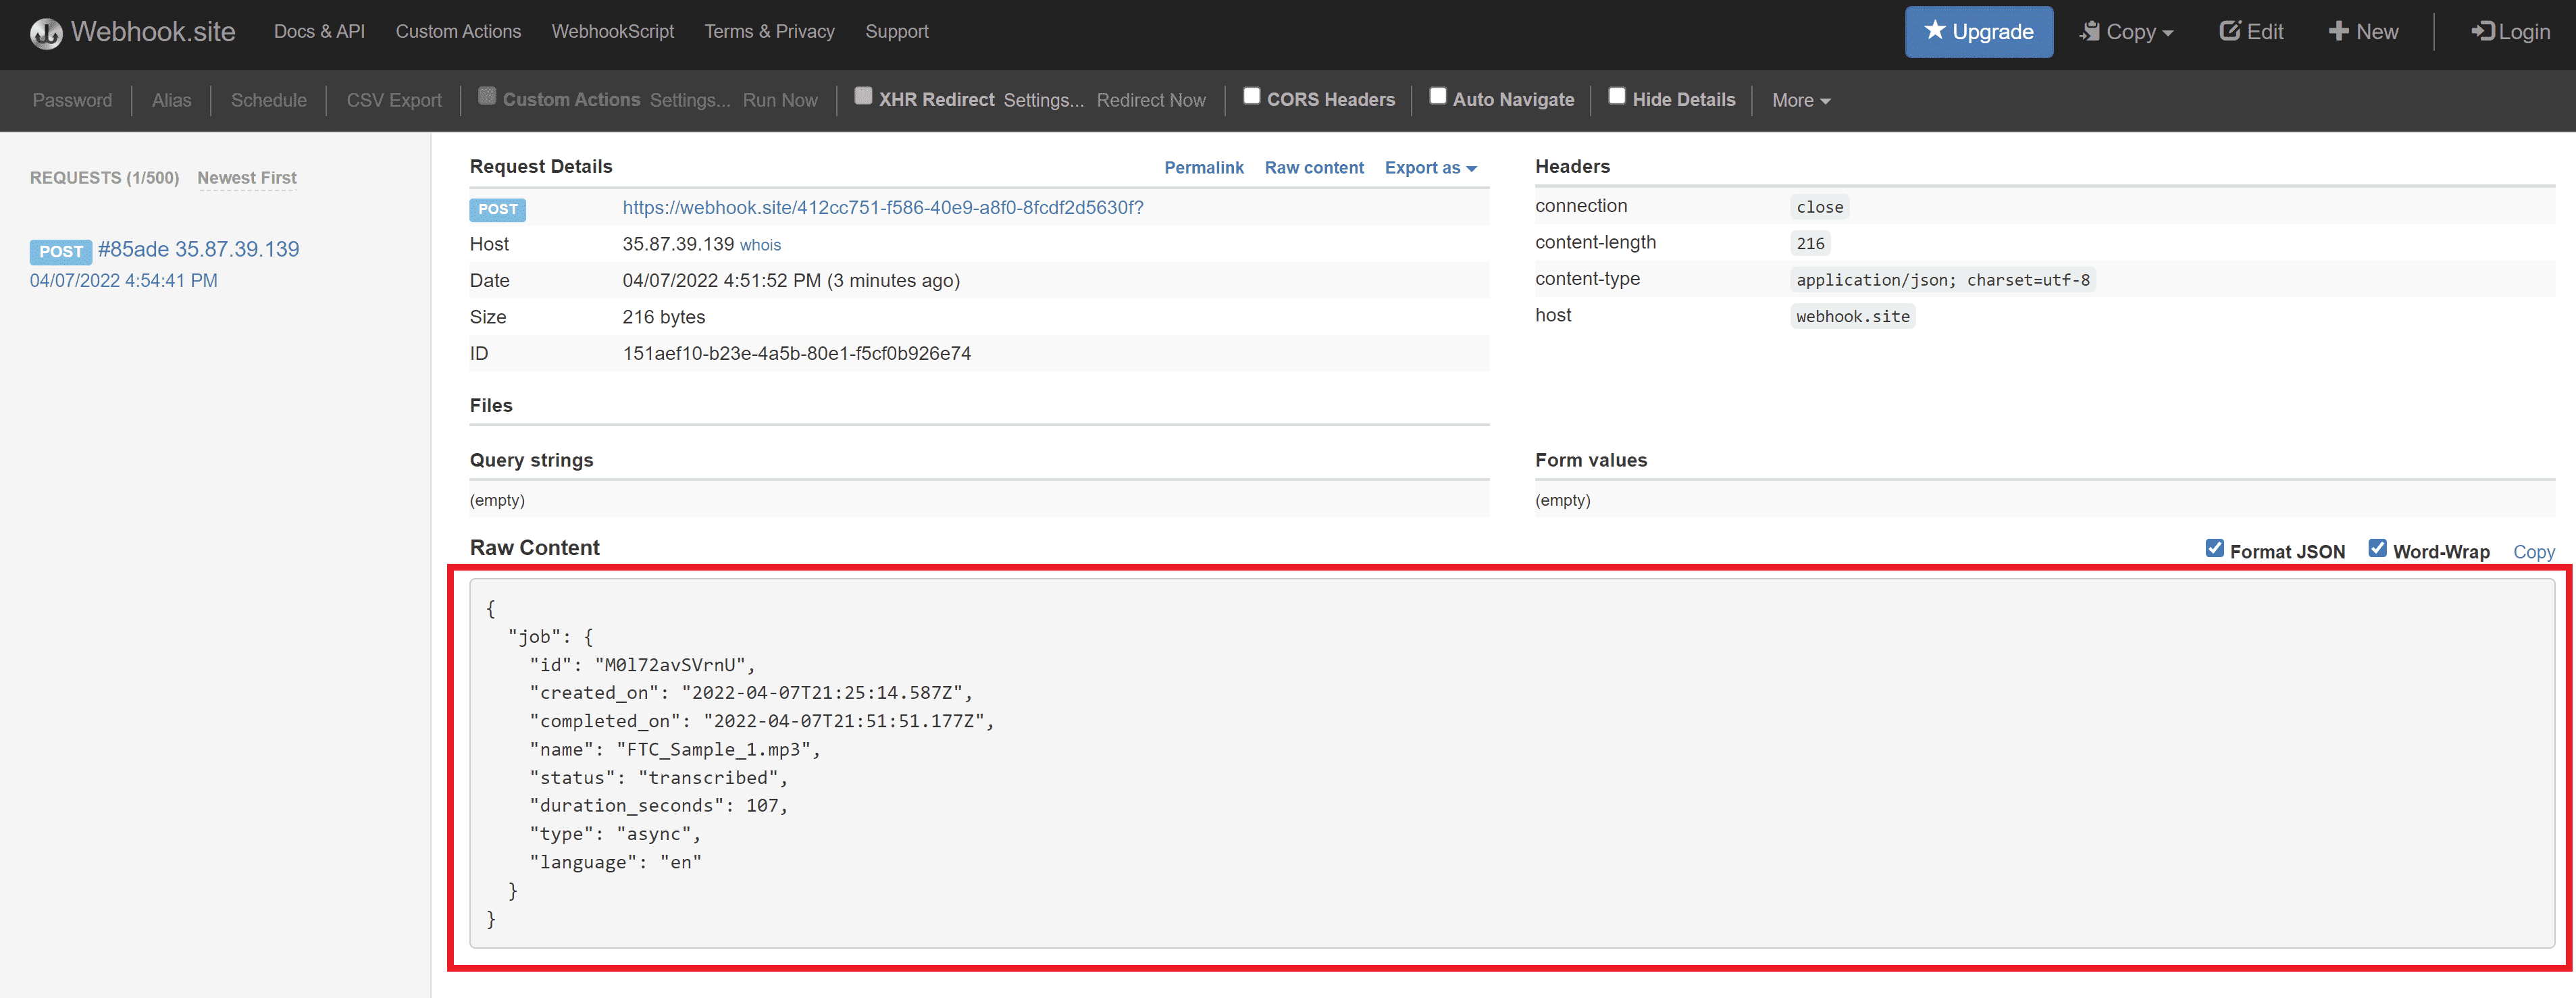
Task: Open the More dropdown menu
Action: pyautogui.click(x=1799, y=100)
